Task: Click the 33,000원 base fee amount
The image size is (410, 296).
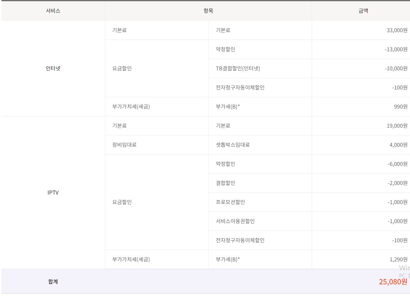Action: click(x=397, y=30)
